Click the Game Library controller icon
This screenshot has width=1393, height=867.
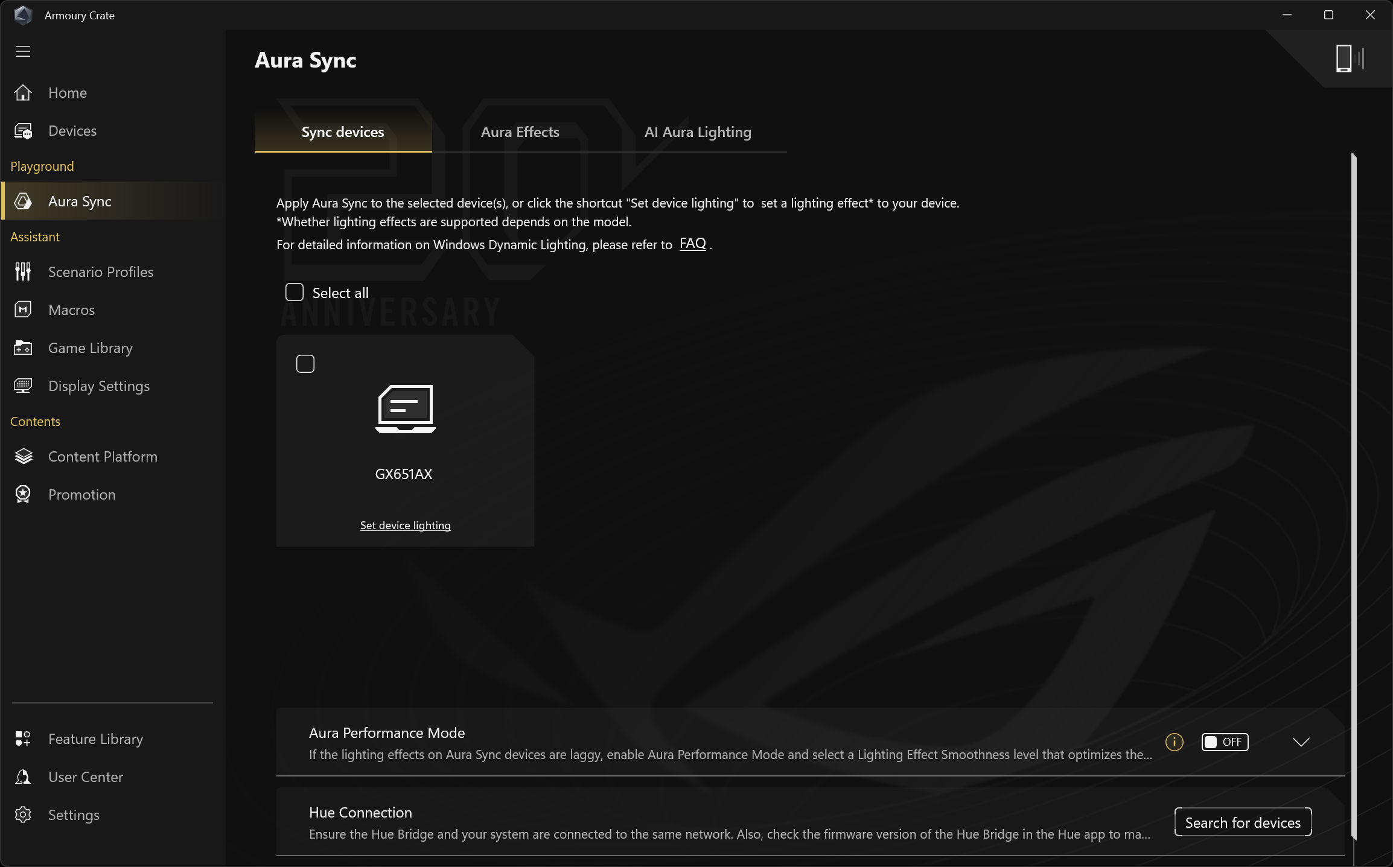[x=23, y=348]
